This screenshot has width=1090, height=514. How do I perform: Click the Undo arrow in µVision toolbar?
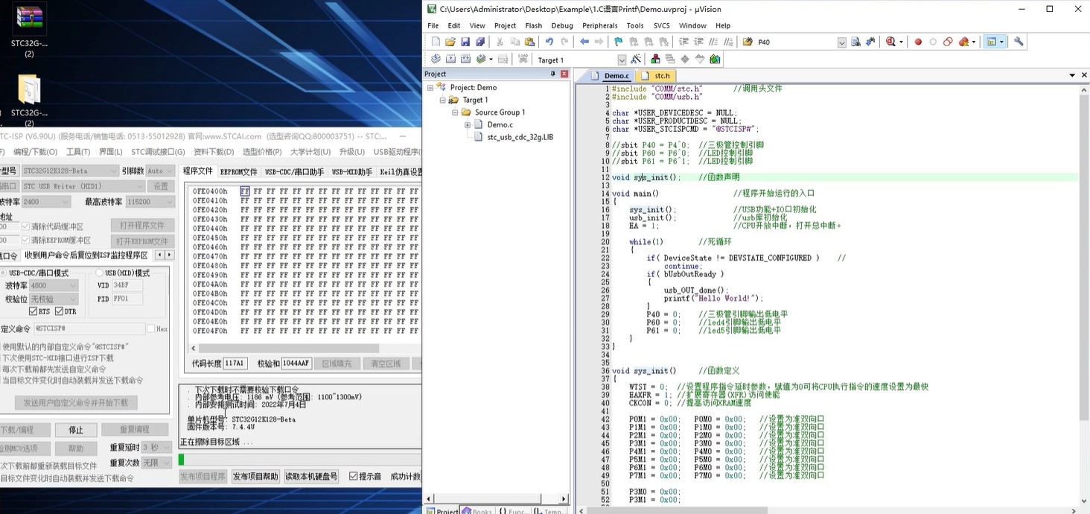(x=549, y=42)
